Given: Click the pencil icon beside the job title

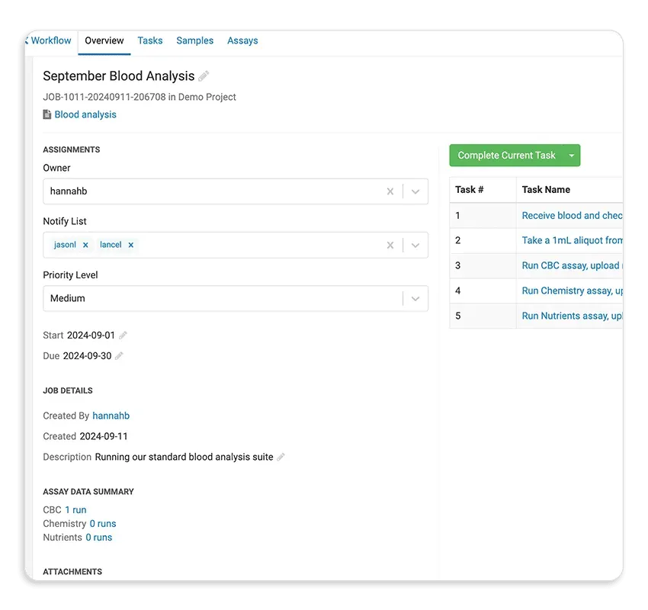Looking at the screenshot, I should click(x=204, y=76).
